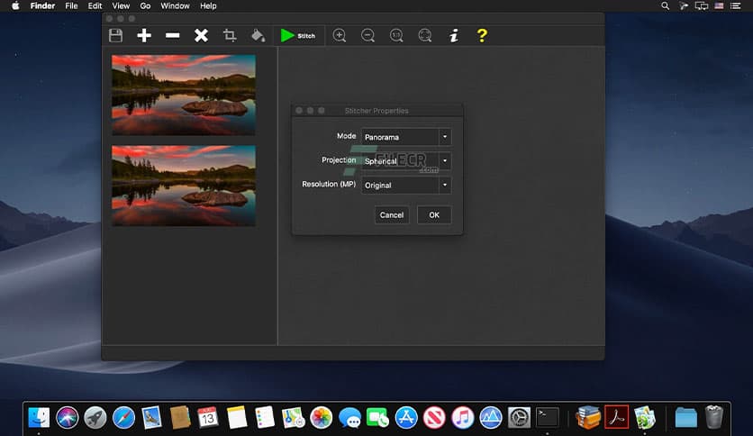The height and width of the screenshot is (436, 753).
Task: Launch Siri from the Dock
Action: [68, 417]
